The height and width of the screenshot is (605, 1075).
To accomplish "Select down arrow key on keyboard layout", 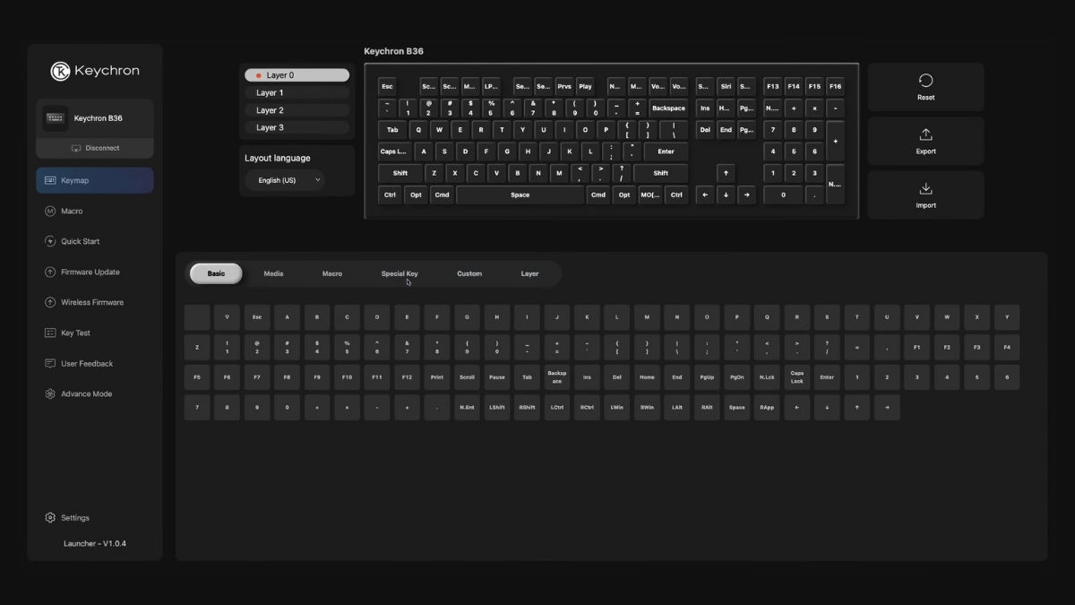I will pyautogui.click(x=726, y=194).
